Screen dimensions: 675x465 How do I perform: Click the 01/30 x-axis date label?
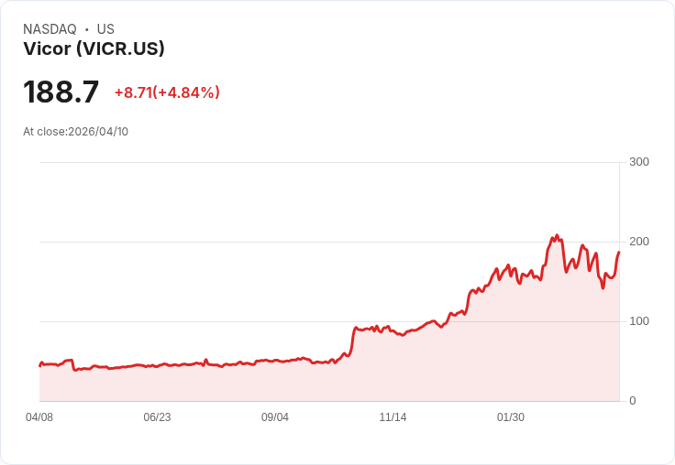click(511, 417)
